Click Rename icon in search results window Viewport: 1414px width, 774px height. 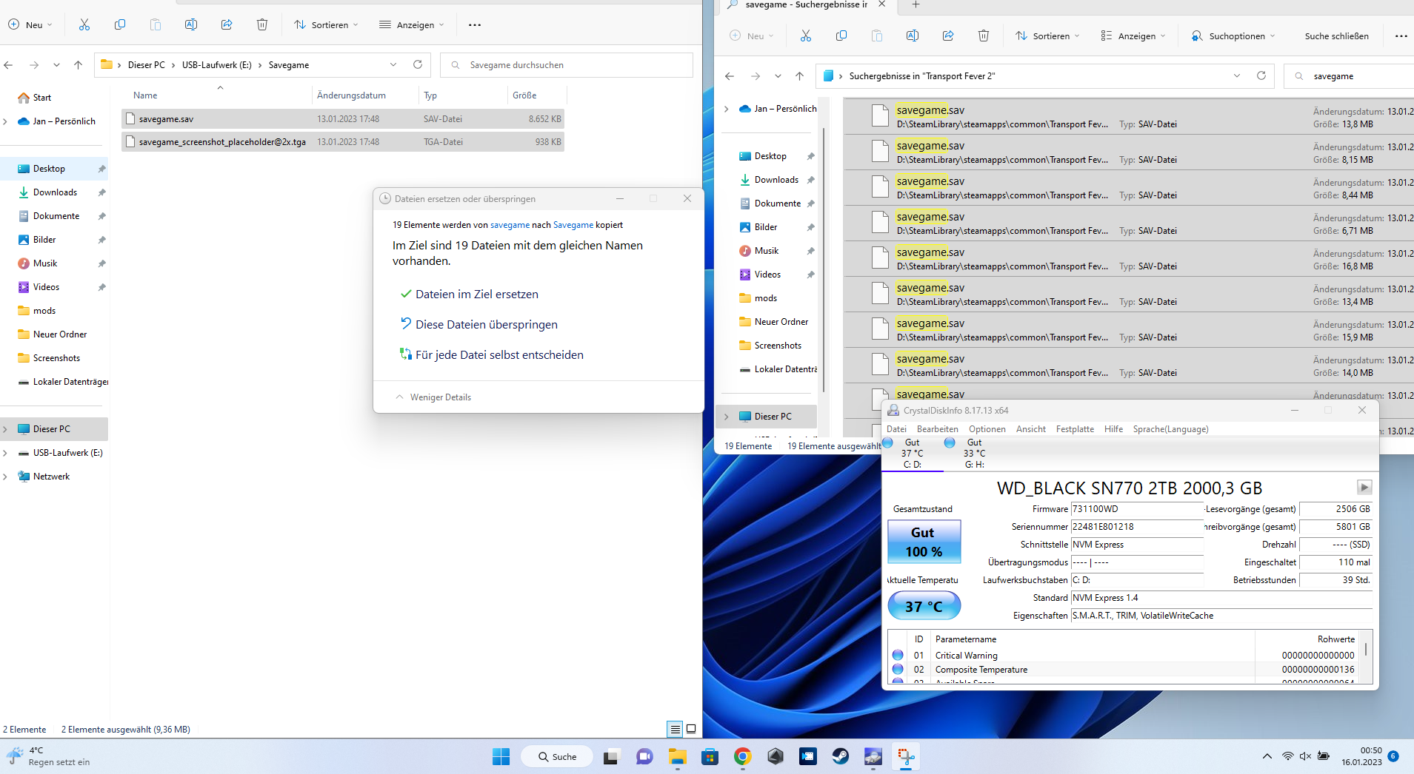(913, 36)
